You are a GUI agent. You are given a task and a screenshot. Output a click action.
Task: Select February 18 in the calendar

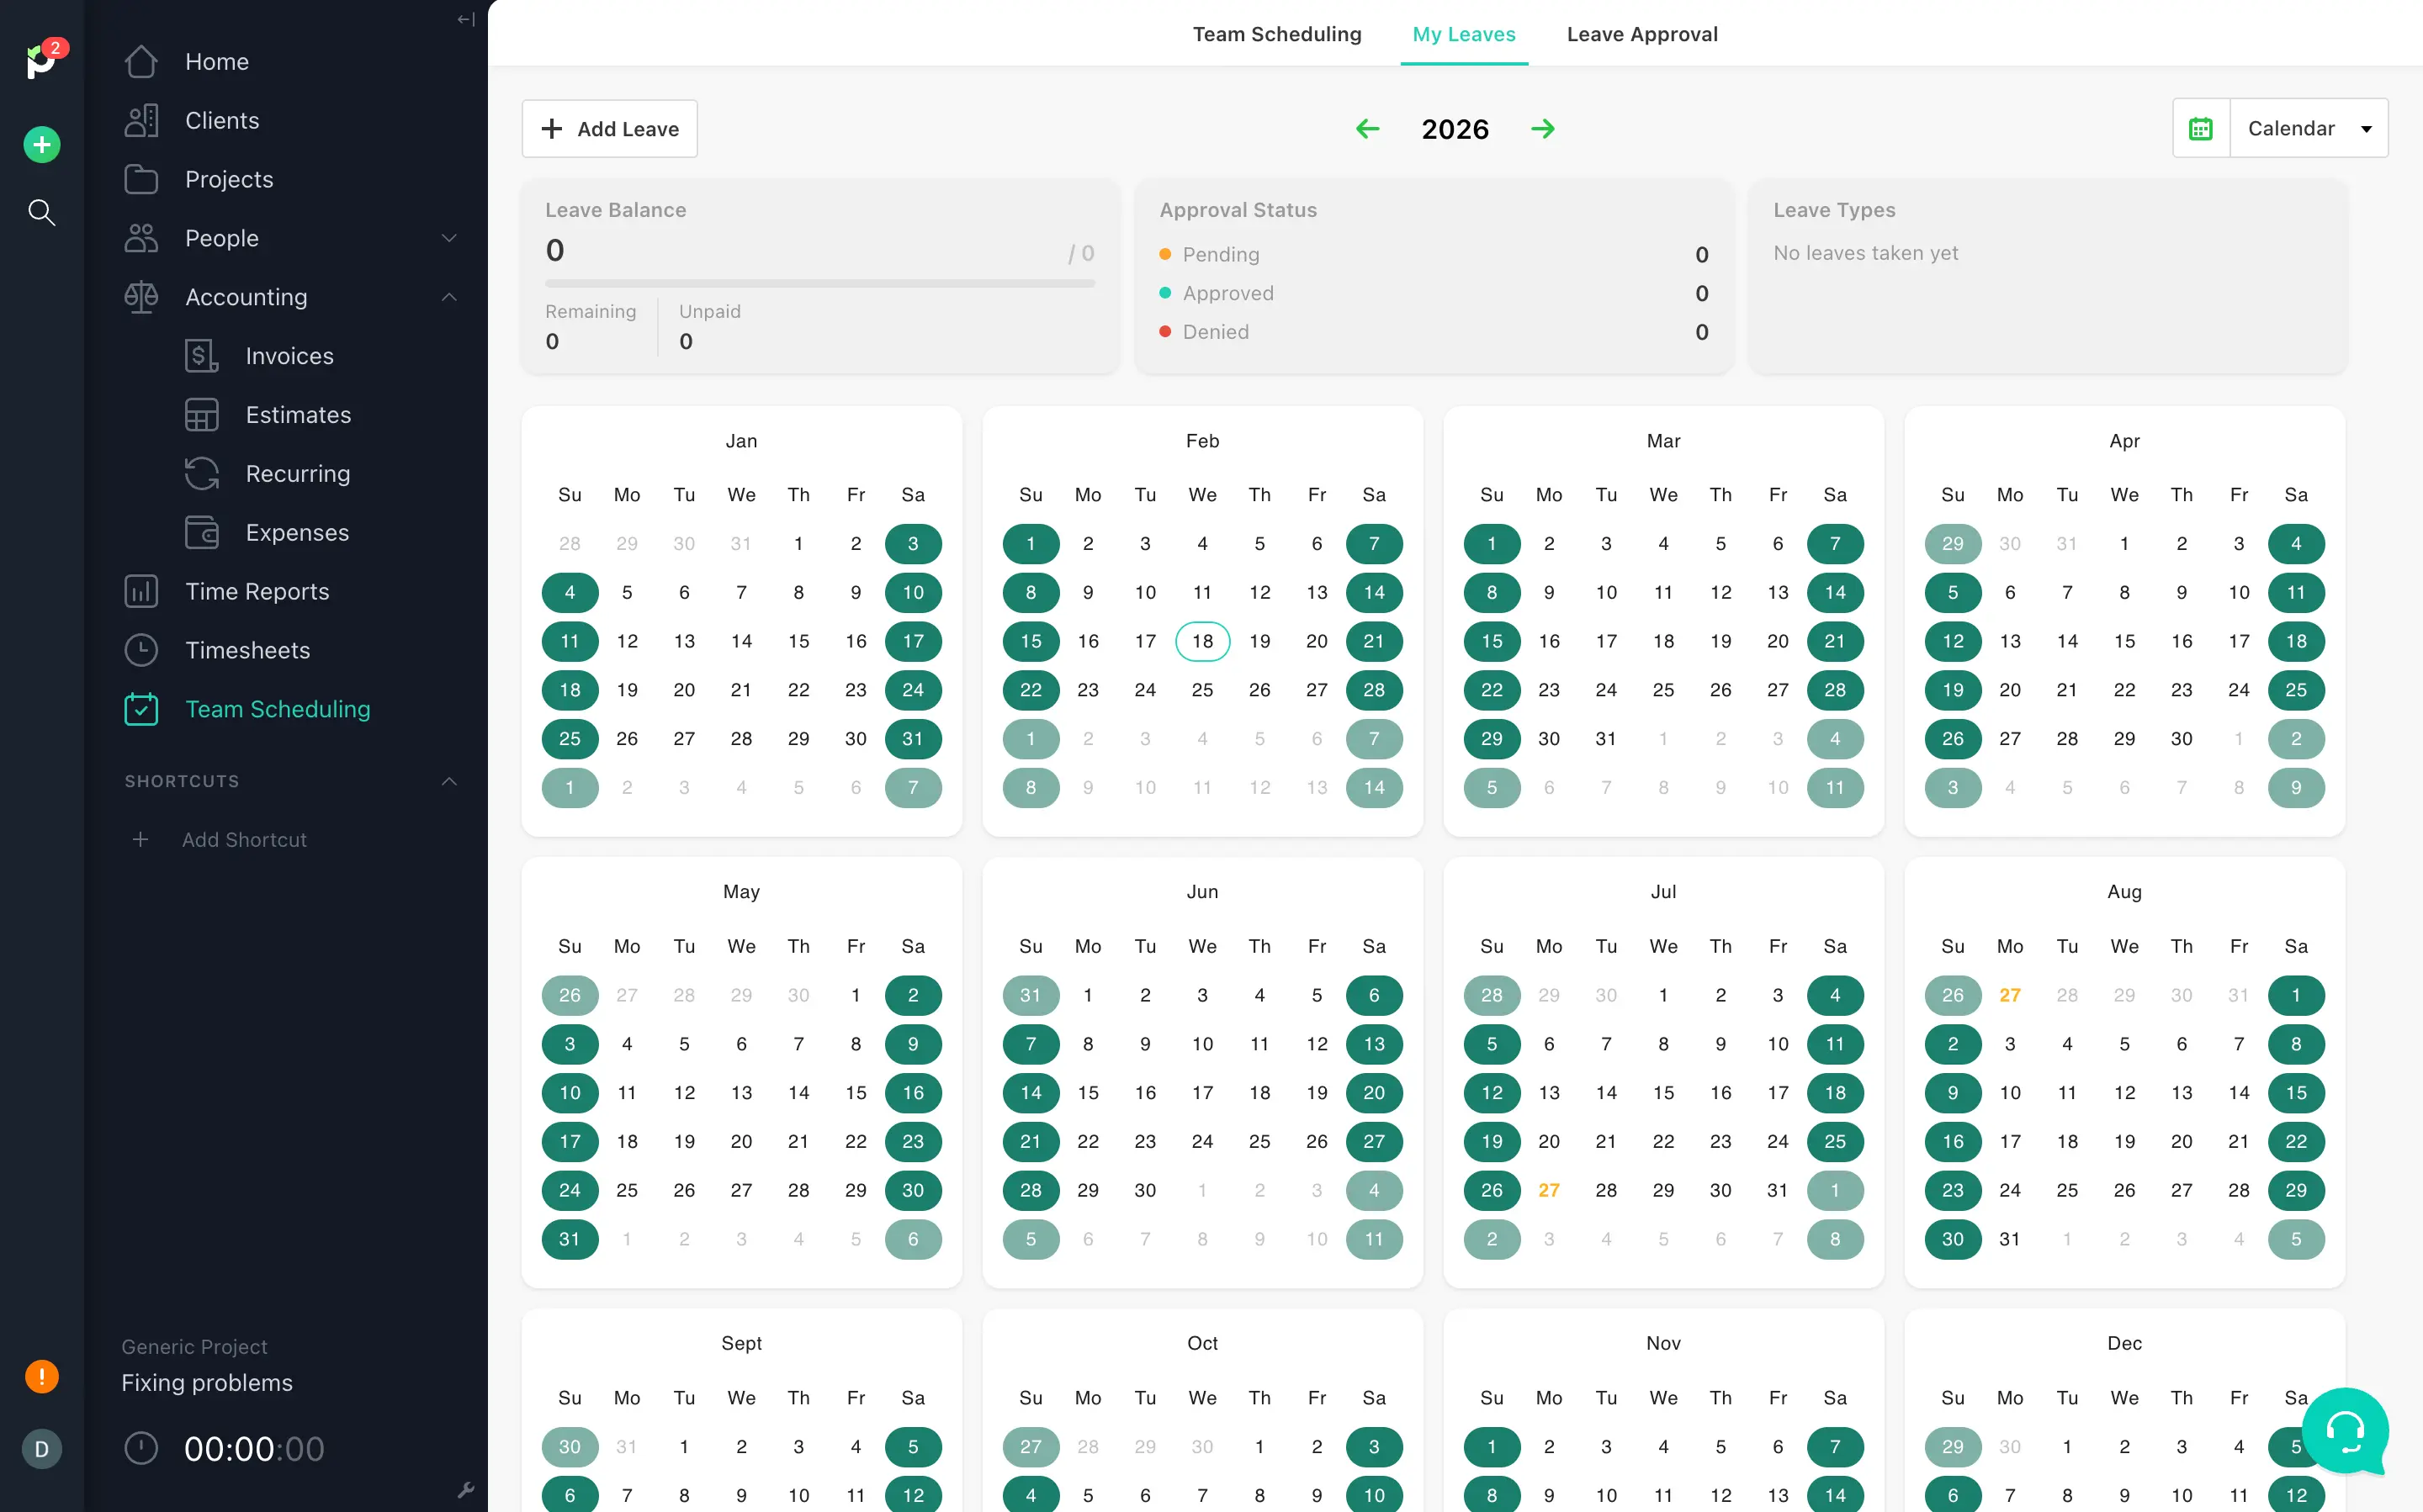(x=1202, y=641)
